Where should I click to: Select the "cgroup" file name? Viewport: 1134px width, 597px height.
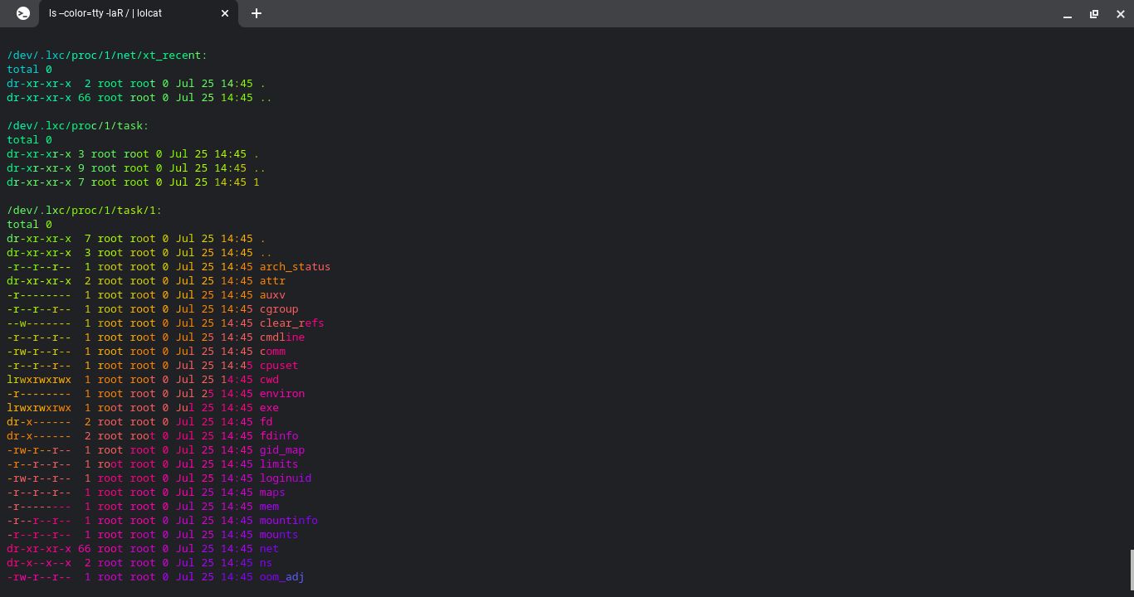pyautogui.click(x=278, y=308)
